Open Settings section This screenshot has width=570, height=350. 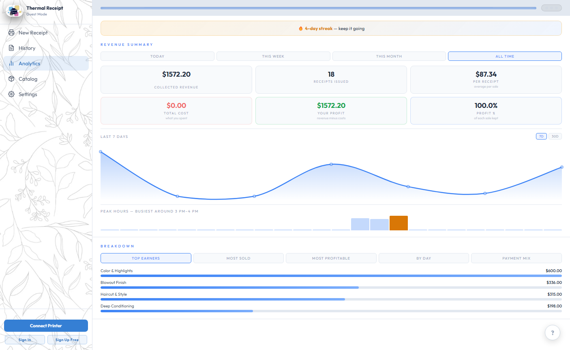(x=46, y=94)
